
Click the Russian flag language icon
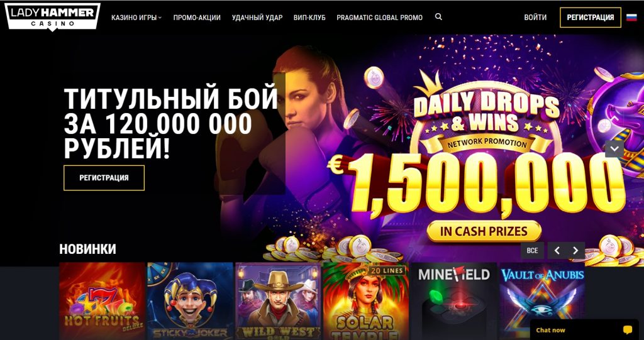click(x=631, y=17)
